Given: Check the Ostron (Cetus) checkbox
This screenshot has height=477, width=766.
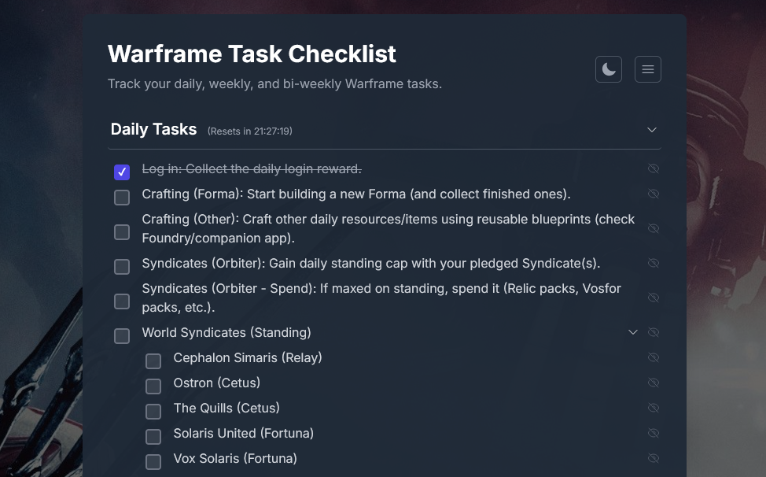Looking at the screenshot, I should [153, 386].
